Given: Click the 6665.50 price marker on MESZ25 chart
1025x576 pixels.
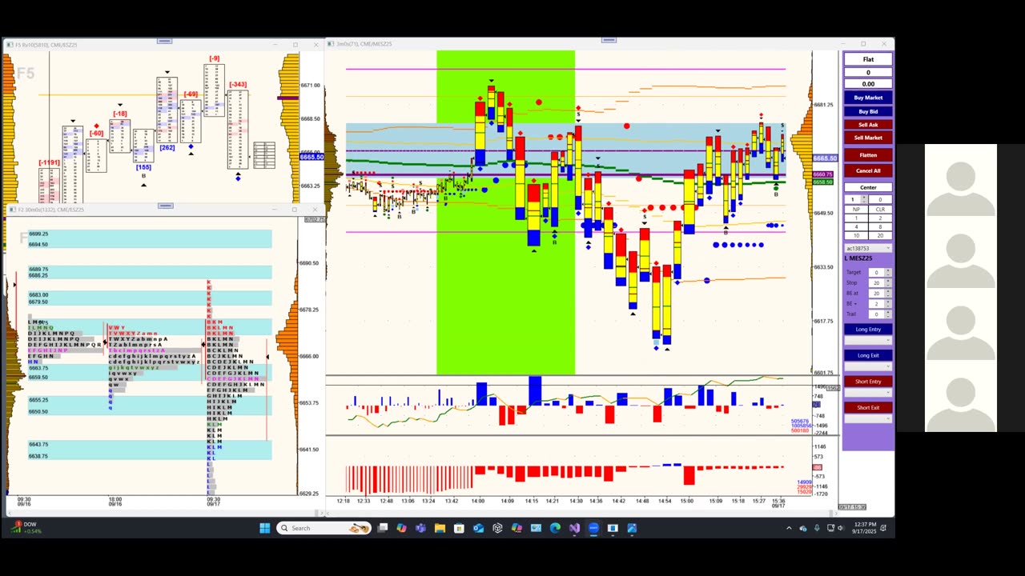Looking at the screenshot, I should point(826,158).
